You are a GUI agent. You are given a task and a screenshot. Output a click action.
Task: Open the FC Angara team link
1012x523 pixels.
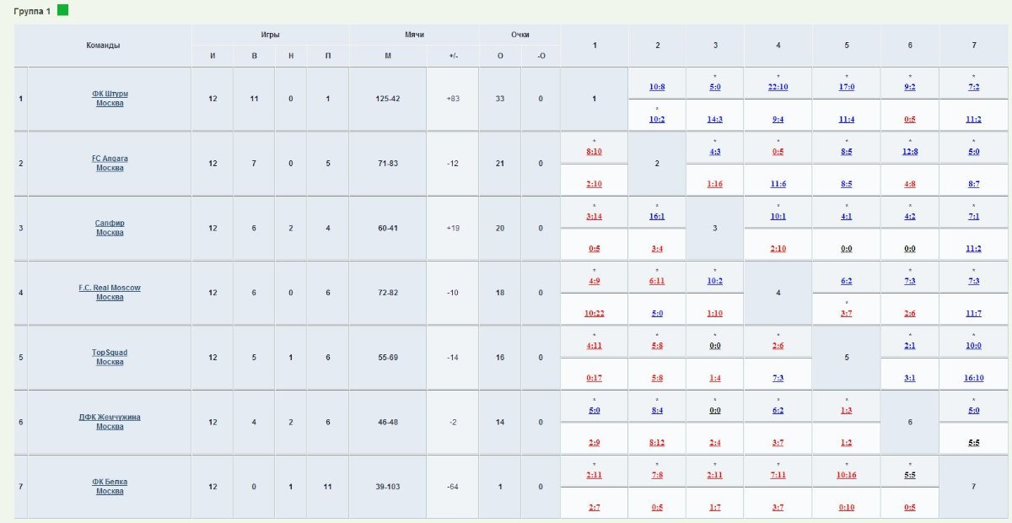tap(110, 159)
